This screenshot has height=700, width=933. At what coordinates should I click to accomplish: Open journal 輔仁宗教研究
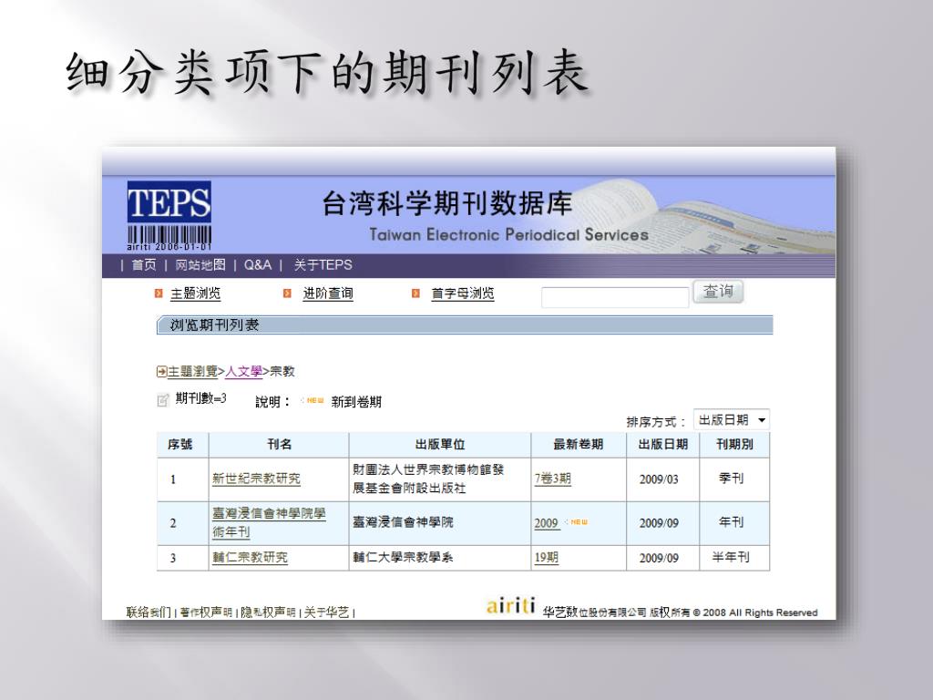(x=250, y=558)
